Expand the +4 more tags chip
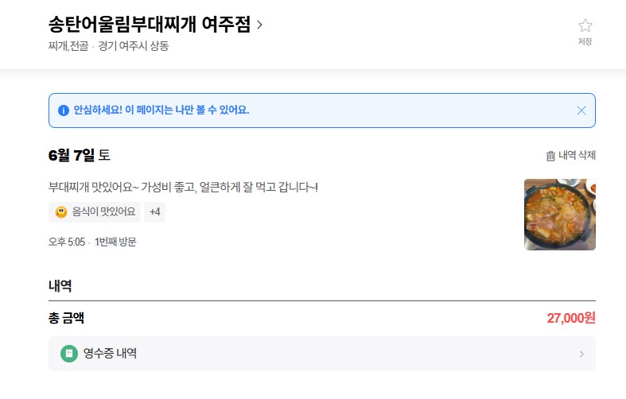Viewport: 626px width, 399px height. click(x=154, y=212)
